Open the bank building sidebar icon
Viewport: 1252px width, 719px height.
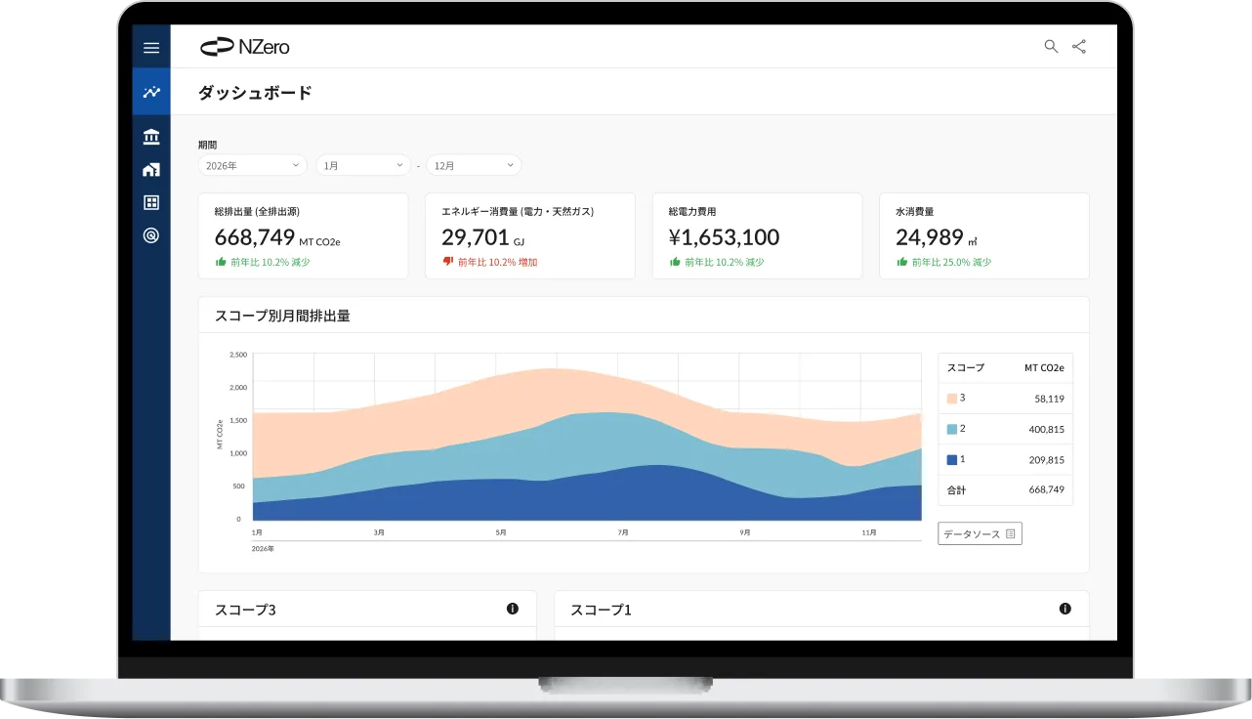coord(150,136)
